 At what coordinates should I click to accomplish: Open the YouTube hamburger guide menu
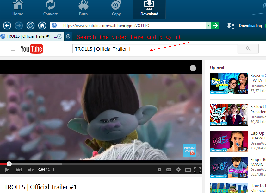point(13,49)
